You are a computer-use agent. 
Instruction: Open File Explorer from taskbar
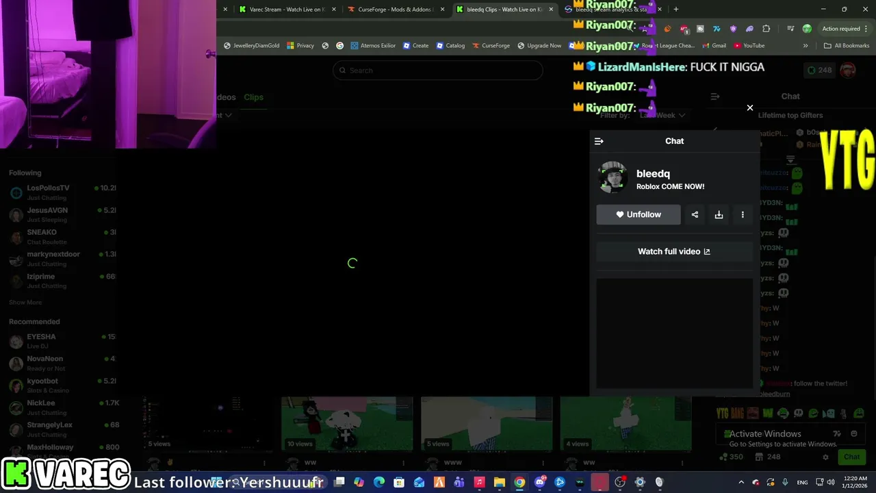[500, 482]
